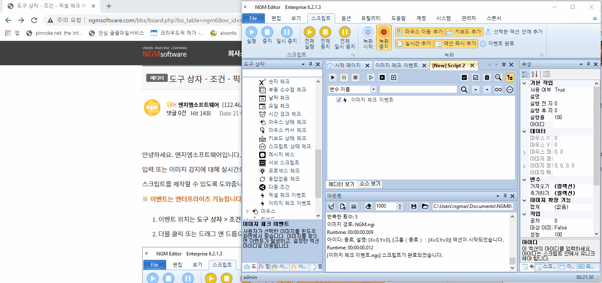Click the script editor pause icon
This screenshot has height=283, width=602.
pyautogui.click(x=344, y=77)
